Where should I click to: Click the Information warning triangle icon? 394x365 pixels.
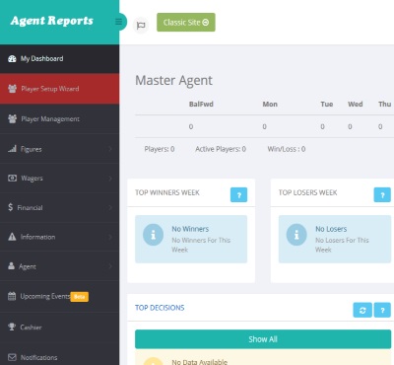[12, 237]
